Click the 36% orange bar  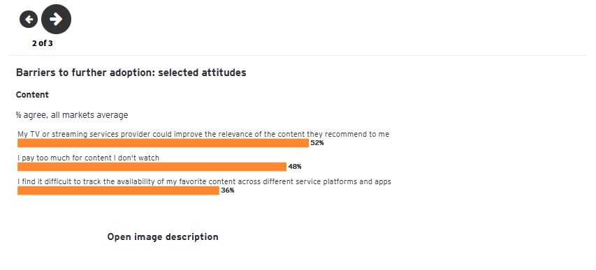(118, 190)
